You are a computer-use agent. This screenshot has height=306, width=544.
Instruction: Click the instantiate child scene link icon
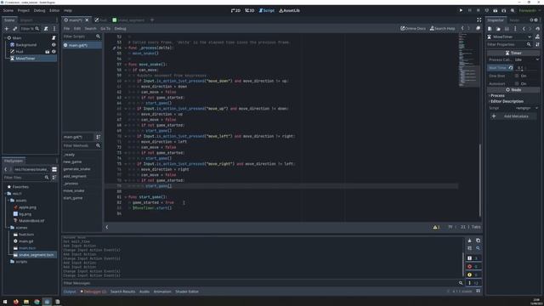(x=15, y=28)
